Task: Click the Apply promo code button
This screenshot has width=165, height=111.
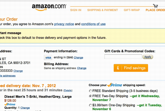Action: click(x=148, y=57)
